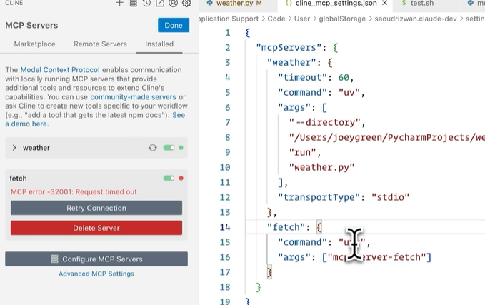Click the "fetch" key on line 14

tap(286, 227)
